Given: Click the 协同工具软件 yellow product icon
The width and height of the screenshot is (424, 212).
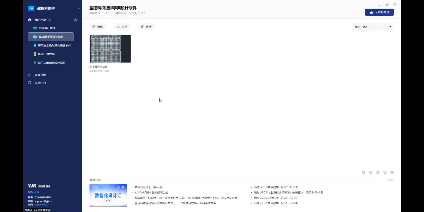Looking at the screenshot, I should pyautogui.click(x=35, y=54).
